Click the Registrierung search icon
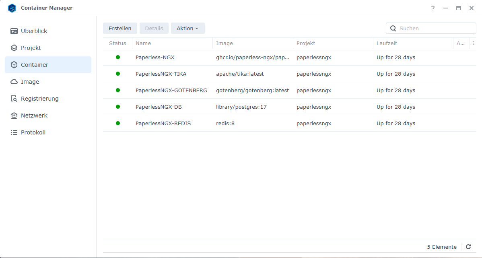 (14, 99)
